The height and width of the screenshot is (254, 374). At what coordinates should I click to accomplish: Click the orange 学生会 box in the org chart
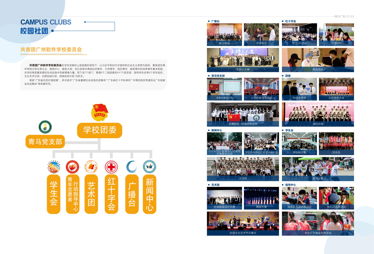coord(54,194)
